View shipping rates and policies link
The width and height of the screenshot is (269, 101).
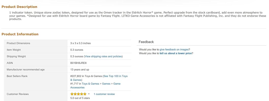click(x=103, y=56)
